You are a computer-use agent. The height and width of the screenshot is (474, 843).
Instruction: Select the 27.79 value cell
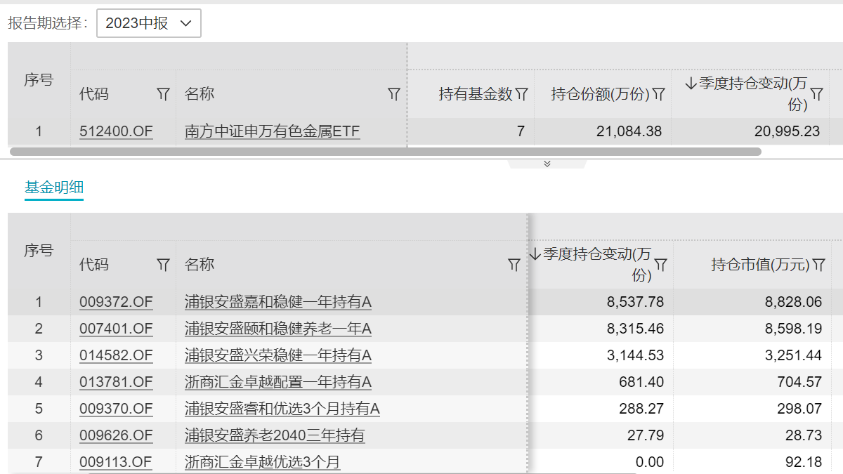pos(601,435)
